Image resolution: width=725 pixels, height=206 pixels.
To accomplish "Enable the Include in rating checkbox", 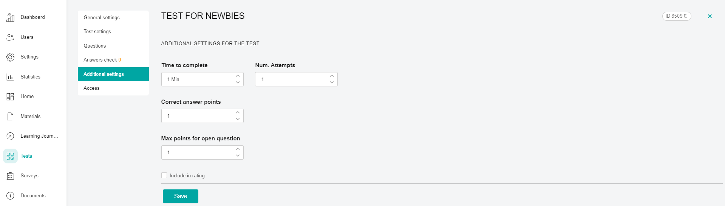I will [164, 175].
